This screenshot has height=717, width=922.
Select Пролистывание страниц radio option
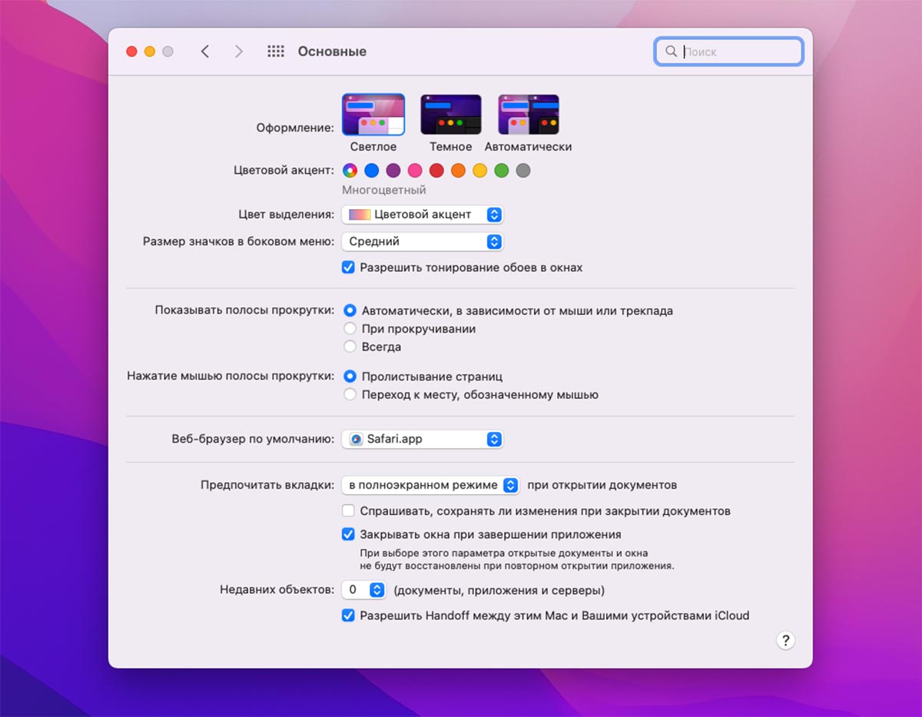[x=350, y=377]
